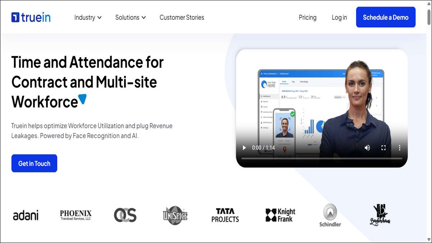The width and height of the screenshot is (432, 243).
Task: Click the adani logo
Action: click(x=26, y=215)
